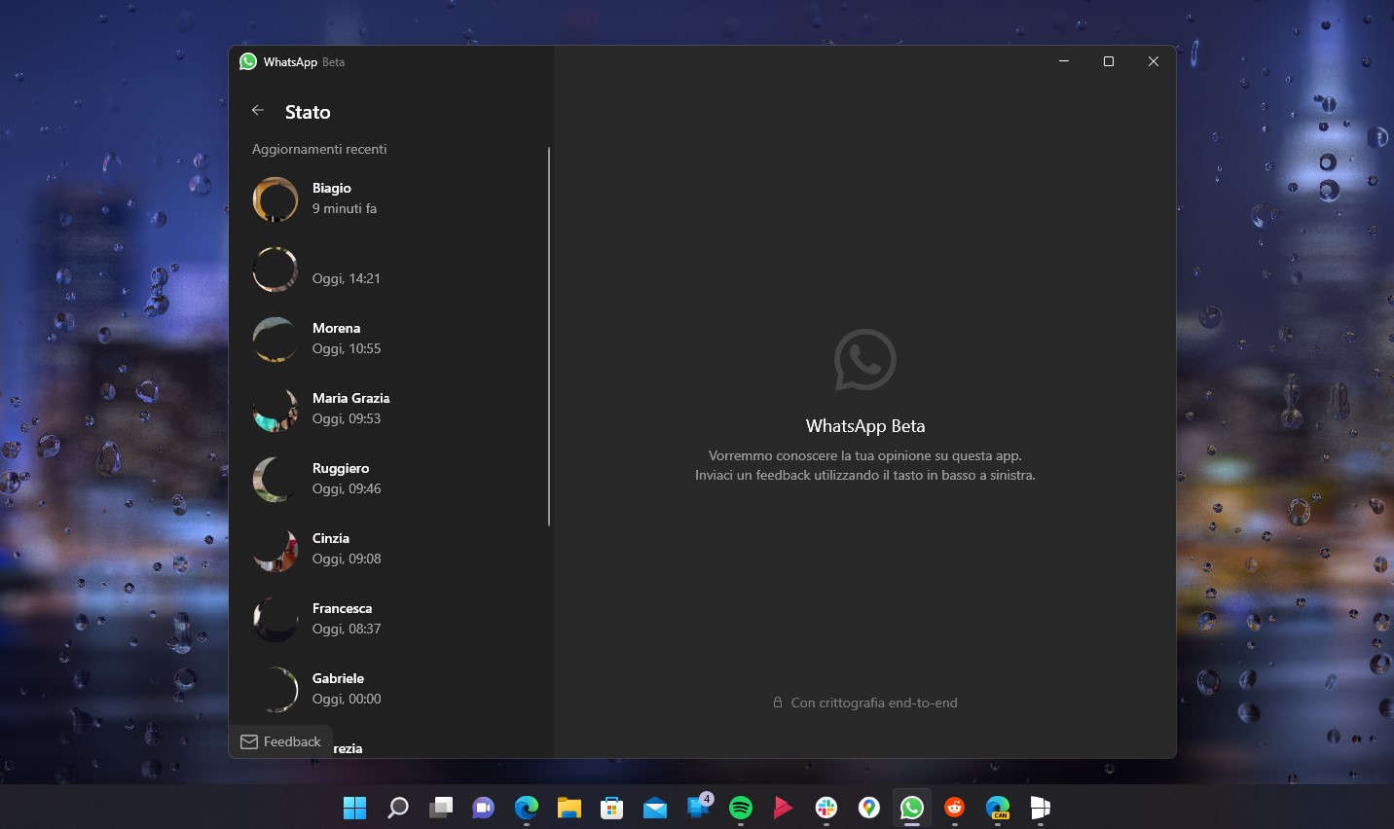Open the taskbar app with badge 4
Screen dimensions: 1394x829
click(x=699, y=808)
